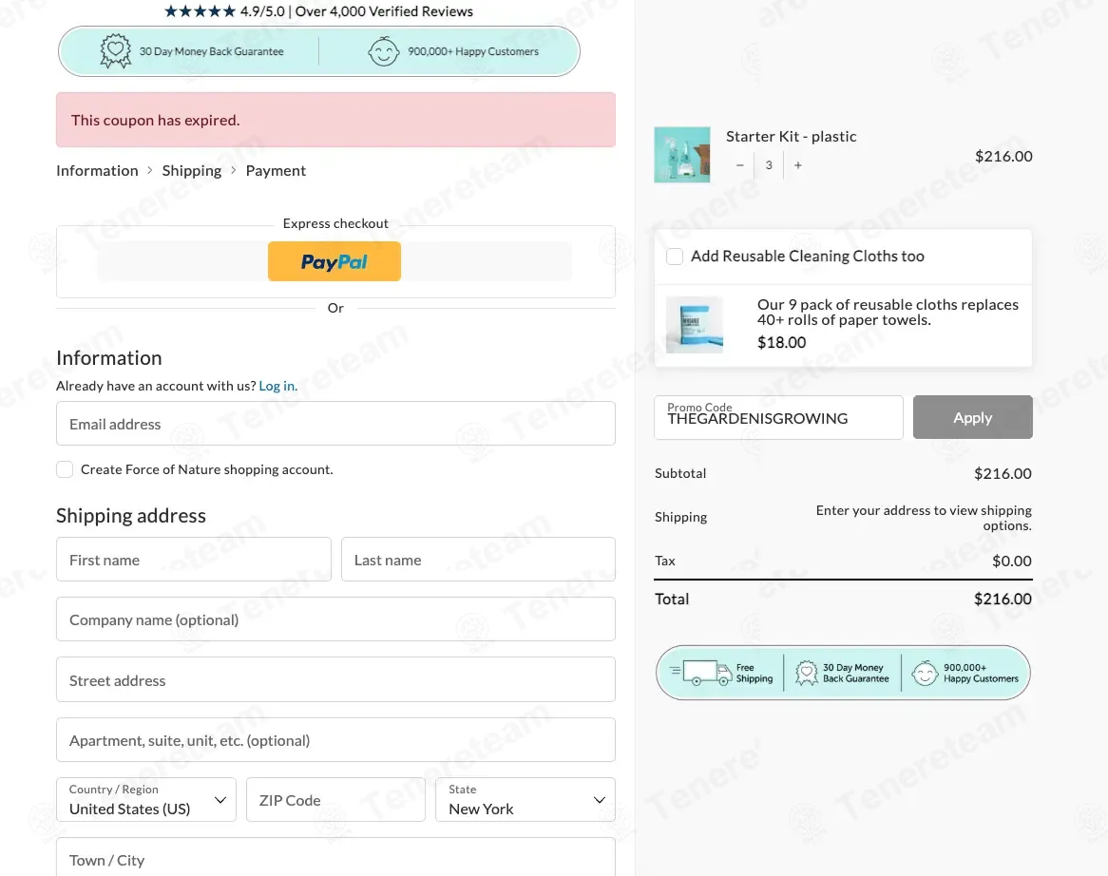This screenshot has width=1108, height=876.
Task: Go to the Shipping breadcrumb step
Action: (x=192, y=171)
